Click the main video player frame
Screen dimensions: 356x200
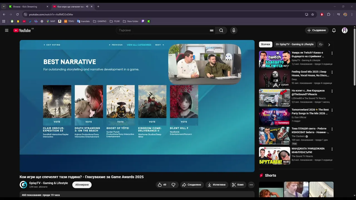coord(137,106)
